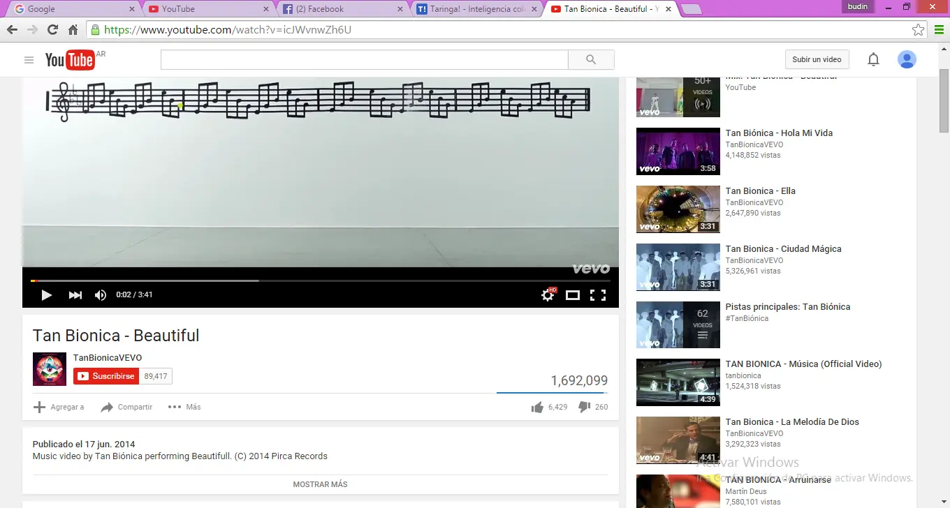This screenshot has width=950, height=508.
Task: Close the Tan Bionica - Beautiful tab
Action: (x=668, y=9)
